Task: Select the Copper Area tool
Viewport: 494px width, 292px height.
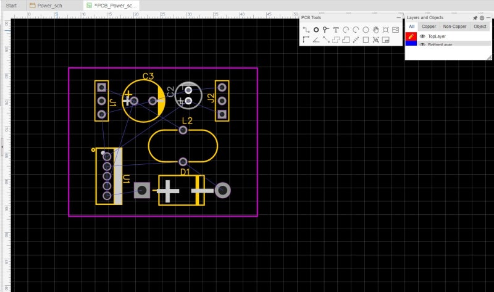Action: (336, 40)
